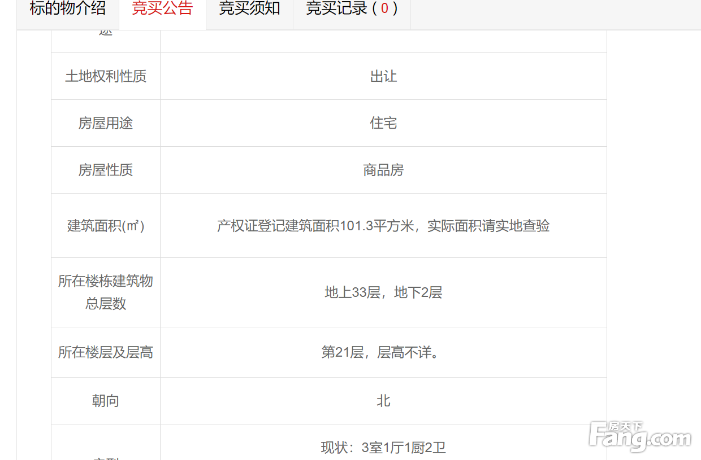The height and width of the screenshot is (460, 701).
Task: Click the 土地权利性质 label cell
Action: pos(106,77)
